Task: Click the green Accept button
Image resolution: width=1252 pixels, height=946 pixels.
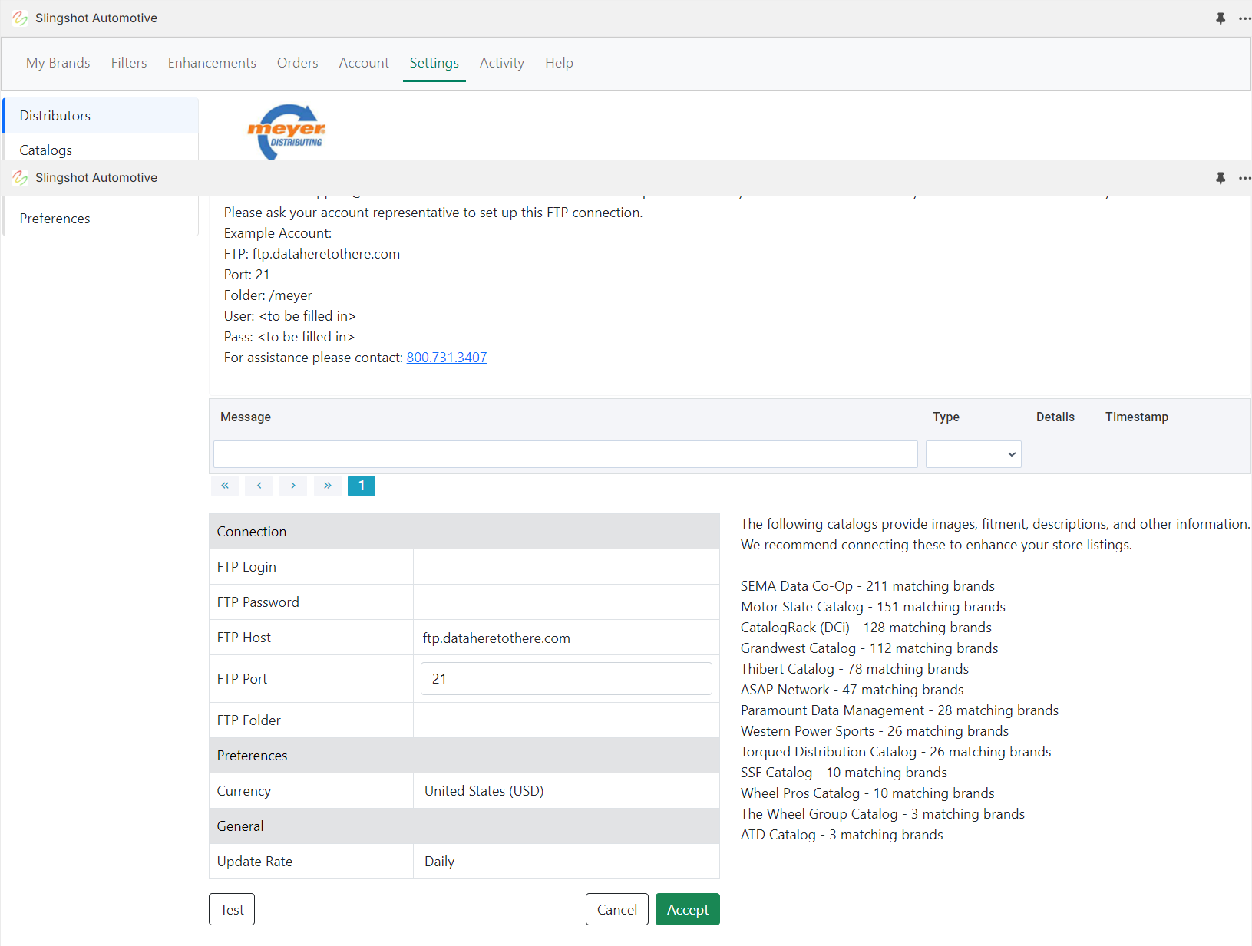Action: [688, 909]
